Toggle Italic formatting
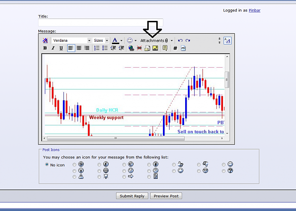Viewport: 296px width, 211px height. pos(53,48)
